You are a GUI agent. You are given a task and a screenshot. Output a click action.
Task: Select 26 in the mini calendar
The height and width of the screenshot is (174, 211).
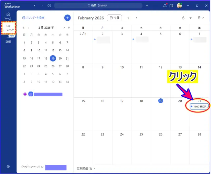click(53, 66)
